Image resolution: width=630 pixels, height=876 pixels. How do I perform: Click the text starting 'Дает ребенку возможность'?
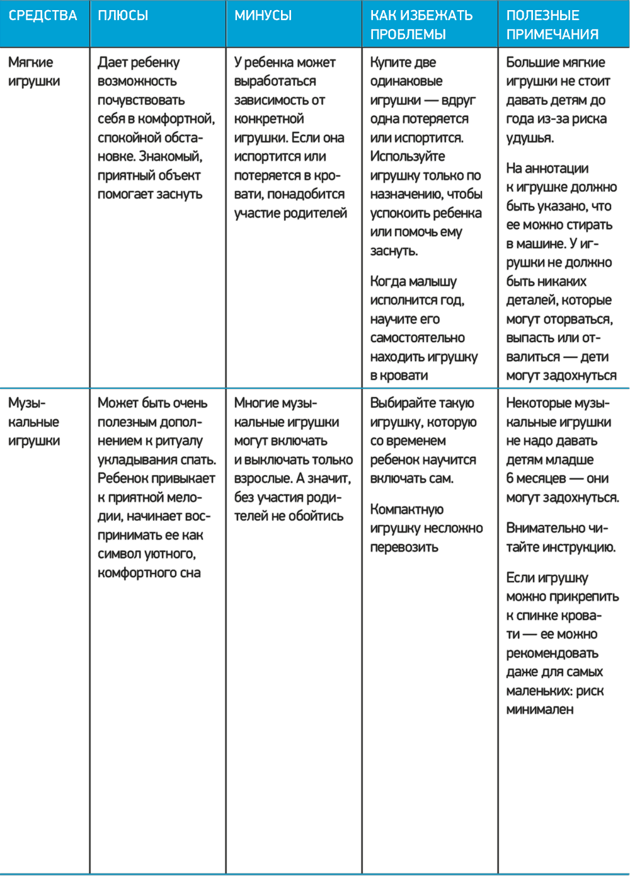pyautogui.click(x=156, y=129)
